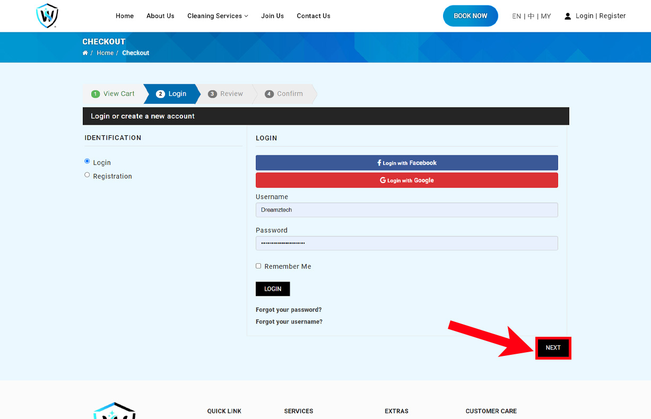
Task: Enable the Remember Me checkbox
Action: pos(258,266)
